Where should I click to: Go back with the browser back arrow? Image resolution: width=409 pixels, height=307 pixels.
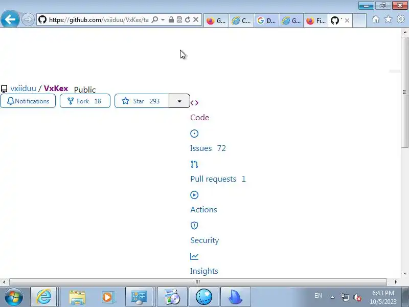tap(10, 19)
